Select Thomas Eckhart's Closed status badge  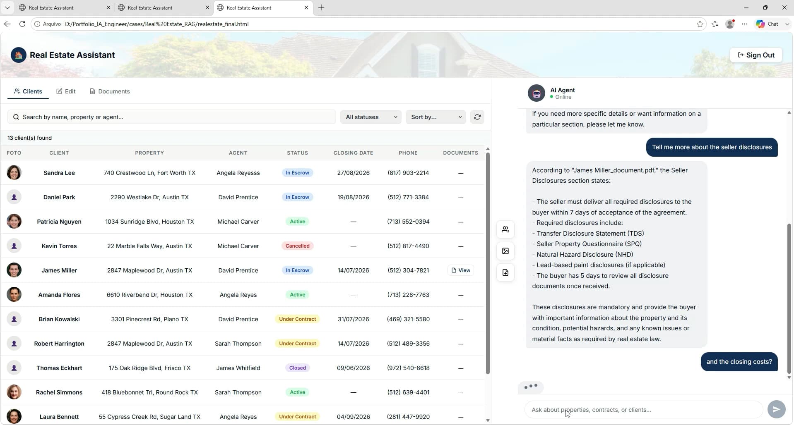[x=297, y=368]
